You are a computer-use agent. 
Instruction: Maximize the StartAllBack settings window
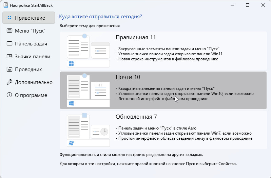click(x=248, y=5)
